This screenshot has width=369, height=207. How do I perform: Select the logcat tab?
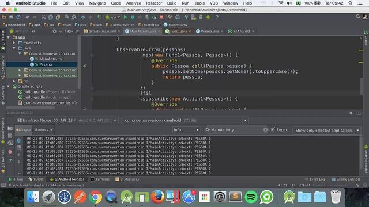tap(24, 129)
